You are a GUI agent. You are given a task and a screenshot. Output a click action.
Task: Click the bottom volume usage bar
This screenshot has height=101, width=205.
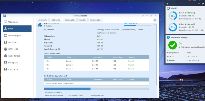[x=97, y=89]
